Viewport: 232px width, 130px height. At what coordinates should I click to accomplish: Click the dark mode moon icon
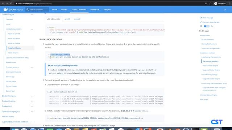(x=212, y=26)
